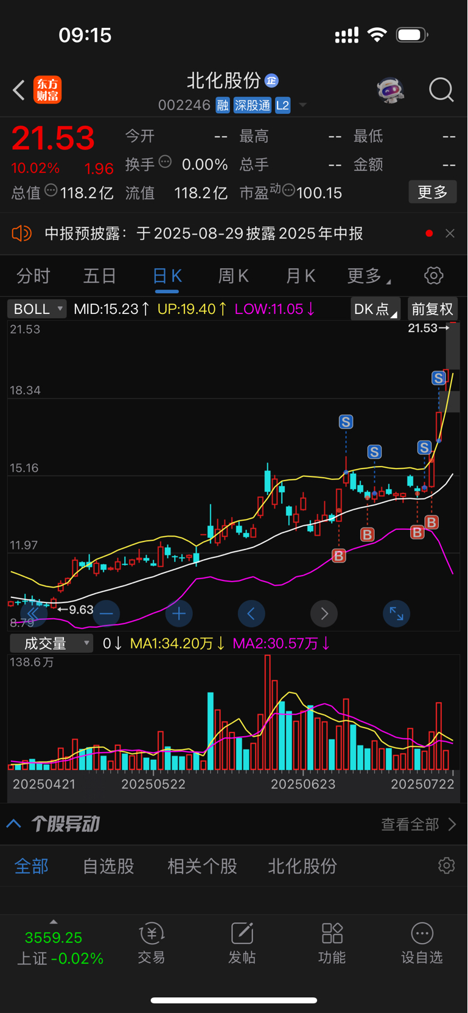Open the 成交量 indicator dropdown
The height and width of the screenshot is (1013, 468).
52,643
